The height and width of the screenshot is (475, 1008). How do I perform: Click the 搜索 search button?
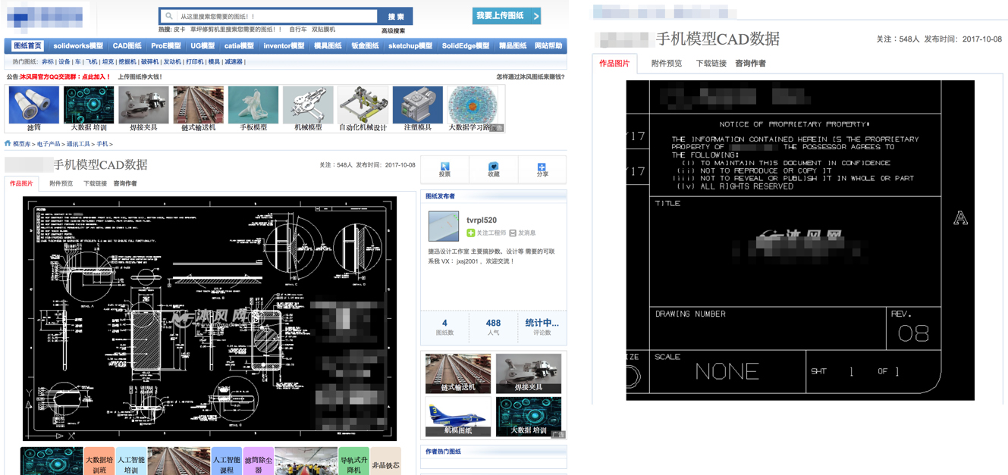396,16
